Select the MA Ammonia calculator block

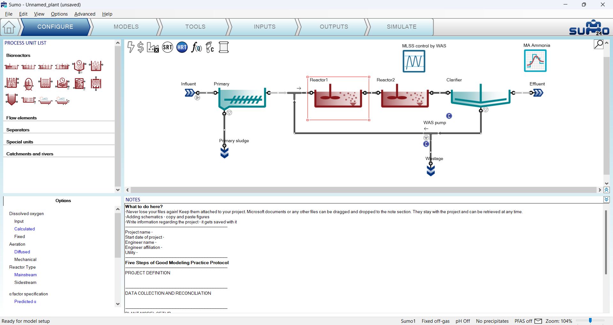[535, 61]
